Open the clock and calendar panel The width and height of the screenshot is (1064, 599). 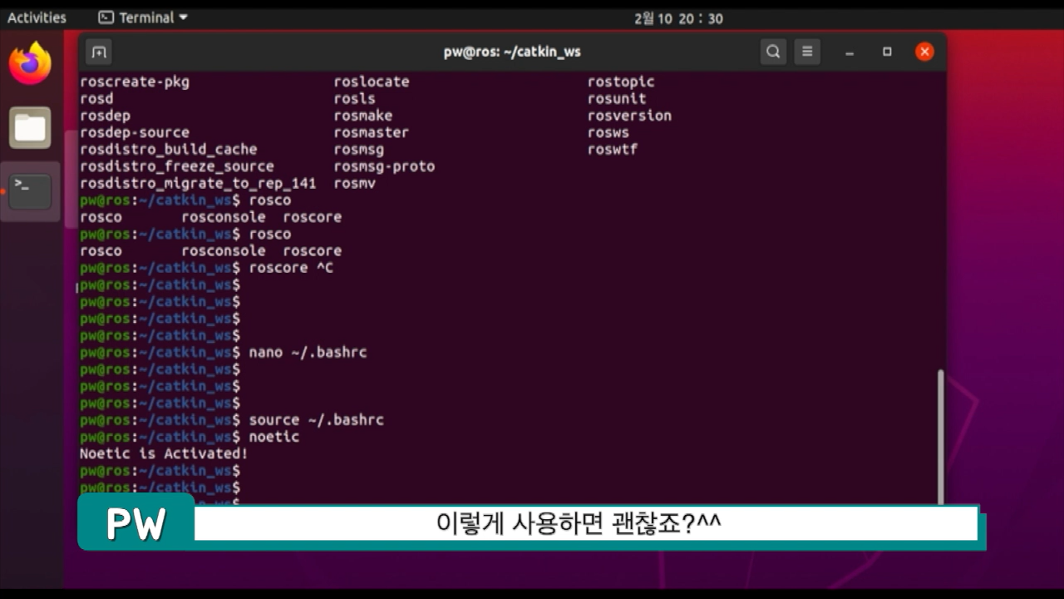(x=678, y=18)
